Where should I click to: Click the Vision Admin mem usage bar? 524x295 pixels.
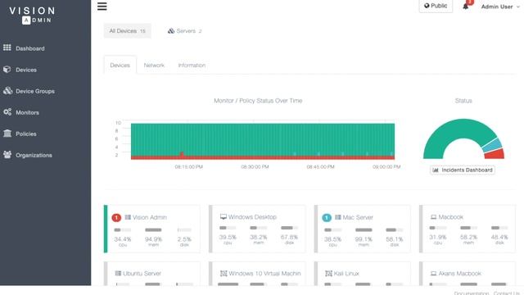pos(153,229)
